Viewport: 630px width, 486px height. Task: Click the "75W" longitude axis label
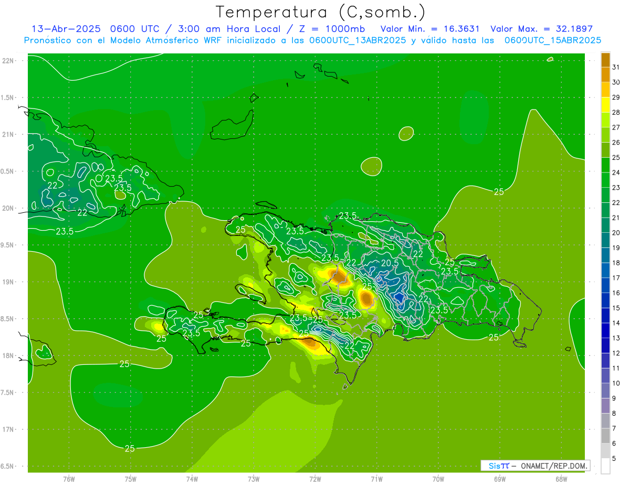tap(131, 479)
